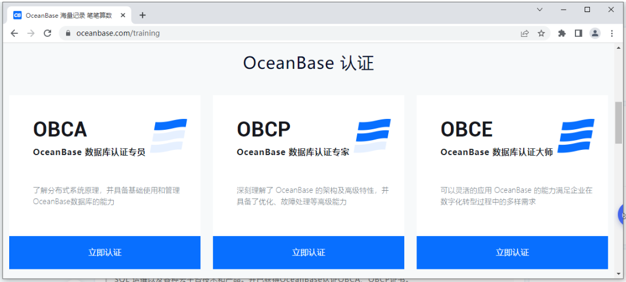
Task: Click the OBCA stripes logo
Action: coord(169,136)
